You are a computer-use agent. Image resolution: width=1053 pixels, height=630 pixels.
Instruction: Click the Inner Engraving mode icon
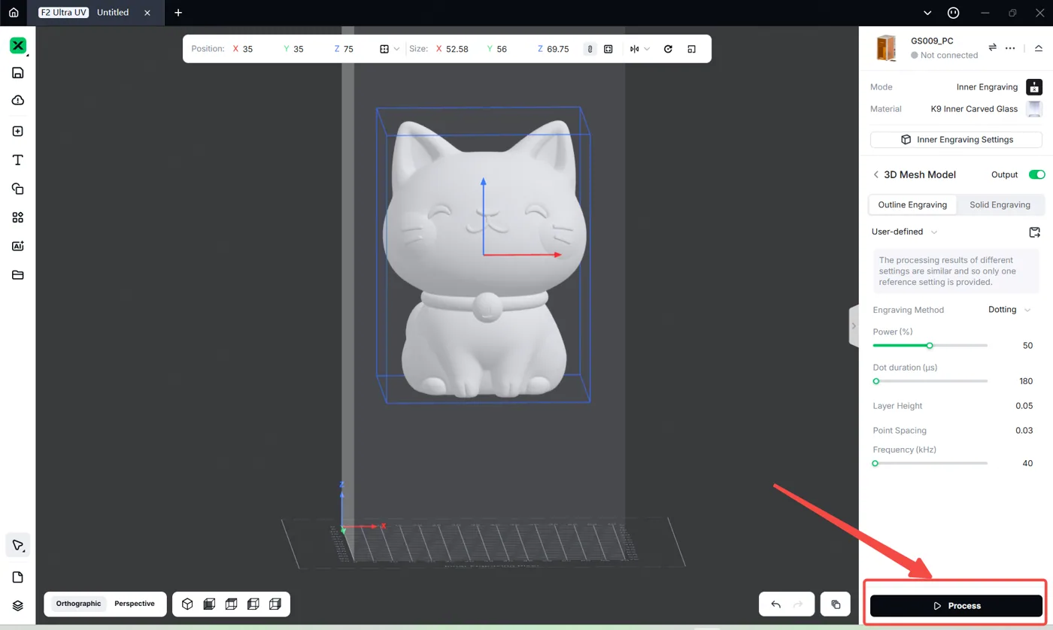point(1034,86)
